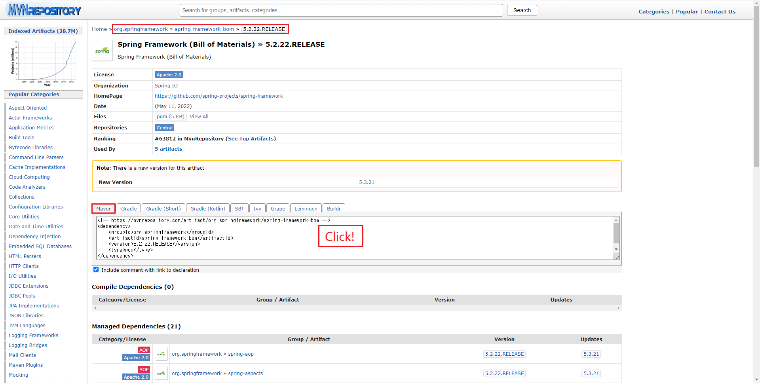Image resolution: width=760 pixels, height=383 pixels.
Task: Open Maven Plugins category
Action: tap(26, 365)
